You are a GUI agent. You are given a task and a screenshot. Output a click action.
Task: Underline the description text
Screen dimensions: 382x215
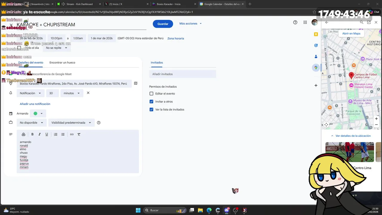tap(47, 134)
